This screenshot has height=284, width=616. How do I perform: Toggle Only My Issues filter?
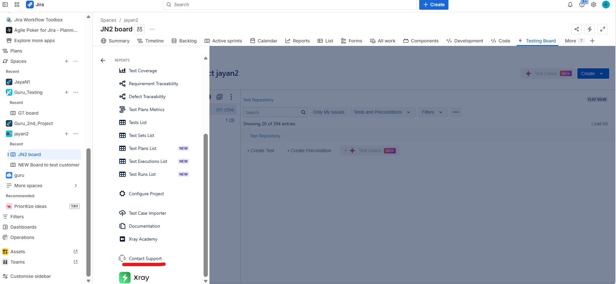[328, 112]
